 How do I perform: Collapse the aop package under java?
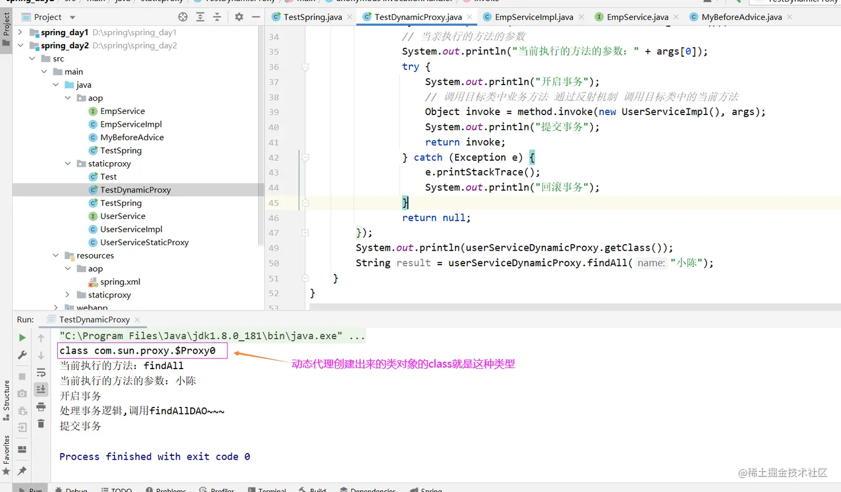[68, 98]
